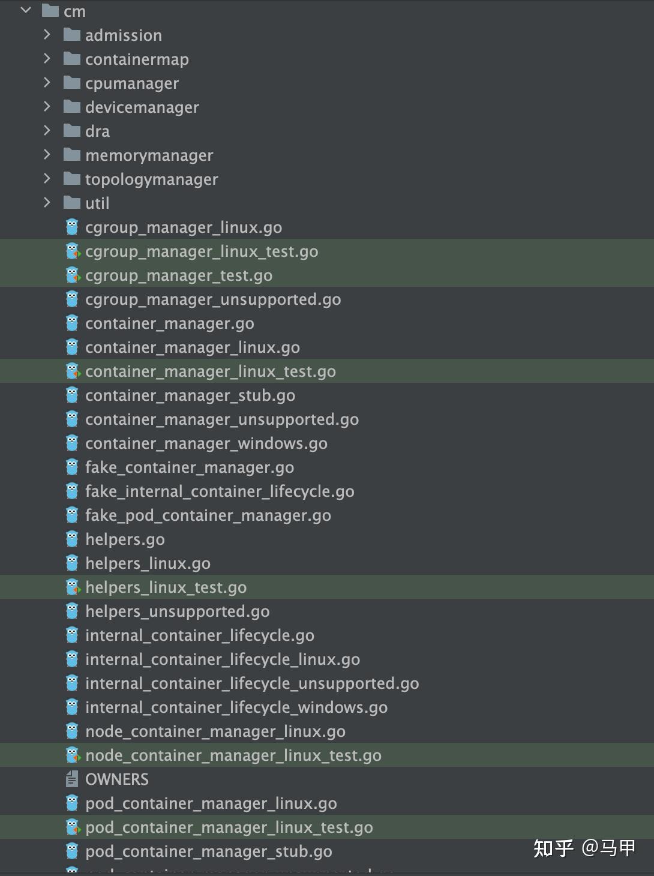This screenshot has width=654, height=876.
Task: Expand the util folder arrow
Action: (x=47, y=203)
